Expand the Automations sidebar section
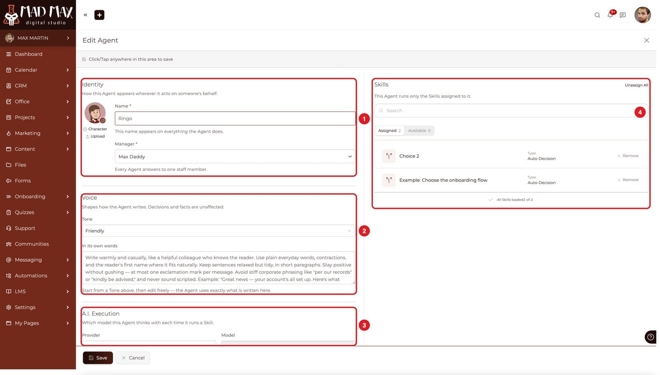Screen dimensions: 660x375 38,276
